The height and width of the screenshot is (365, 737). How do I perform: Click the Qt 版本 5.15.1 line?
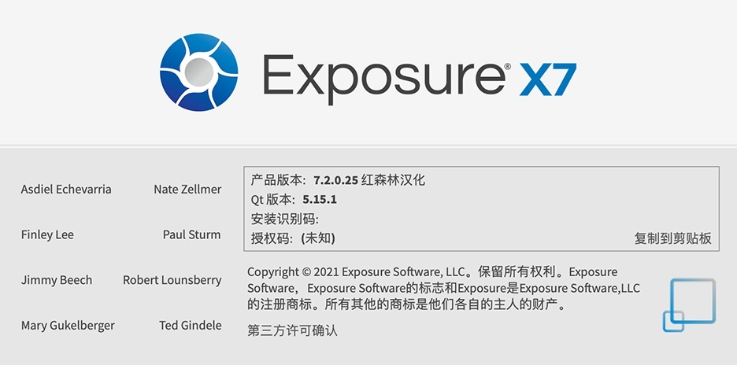[x=294, y=200]
